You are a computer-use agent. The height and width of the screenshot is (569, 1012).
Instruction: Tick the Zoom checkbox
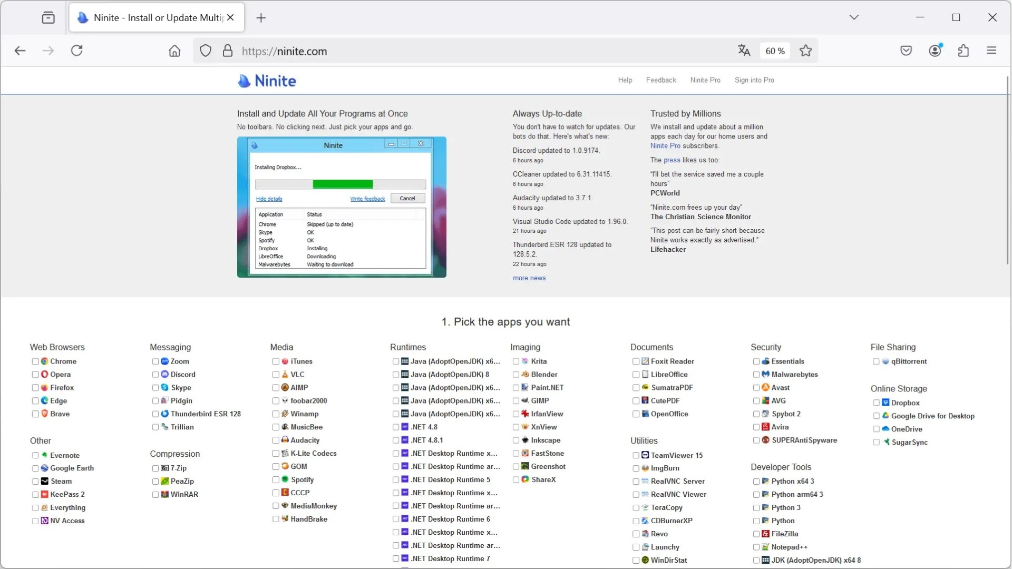click(x=155, y=361)
